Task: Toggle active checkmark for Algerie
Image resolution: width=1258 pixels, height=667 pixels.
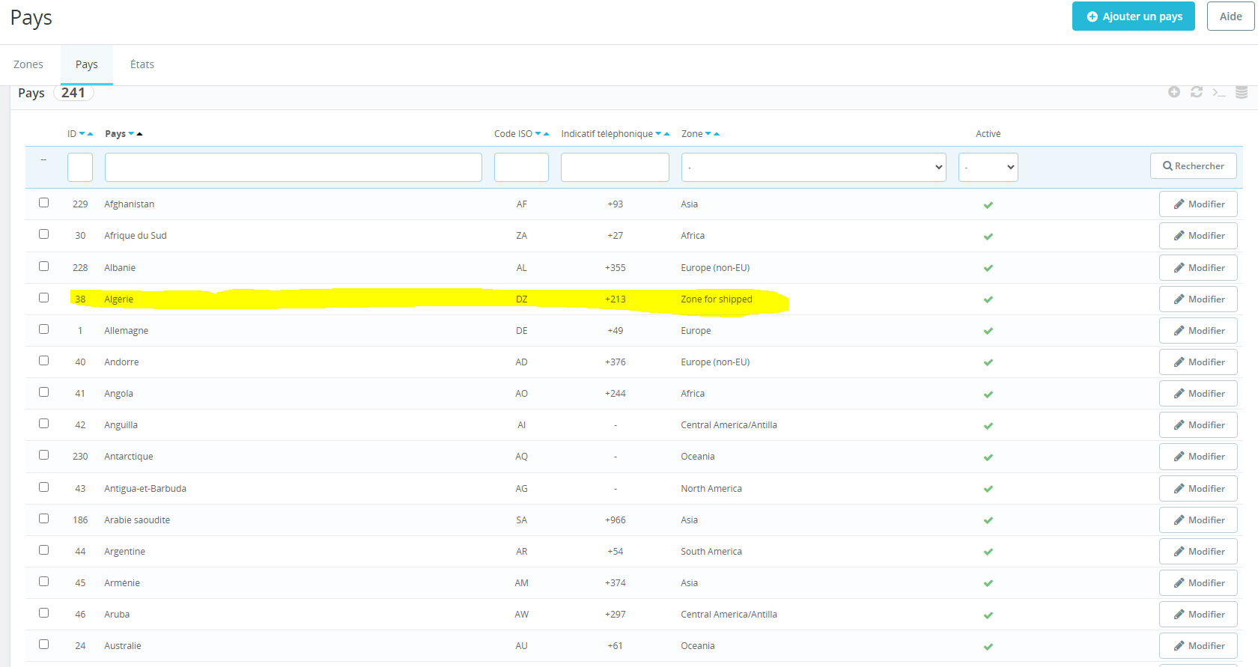Action: coord(988,299)
